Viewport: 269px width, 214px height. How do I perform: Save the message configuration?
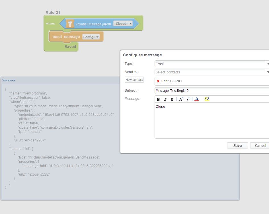pos(237,145)
